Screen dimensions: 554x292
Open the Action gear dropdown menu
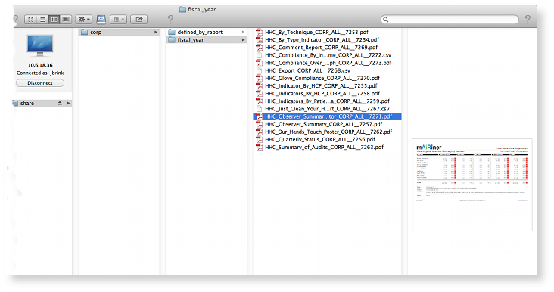click(x=84, y=20)
